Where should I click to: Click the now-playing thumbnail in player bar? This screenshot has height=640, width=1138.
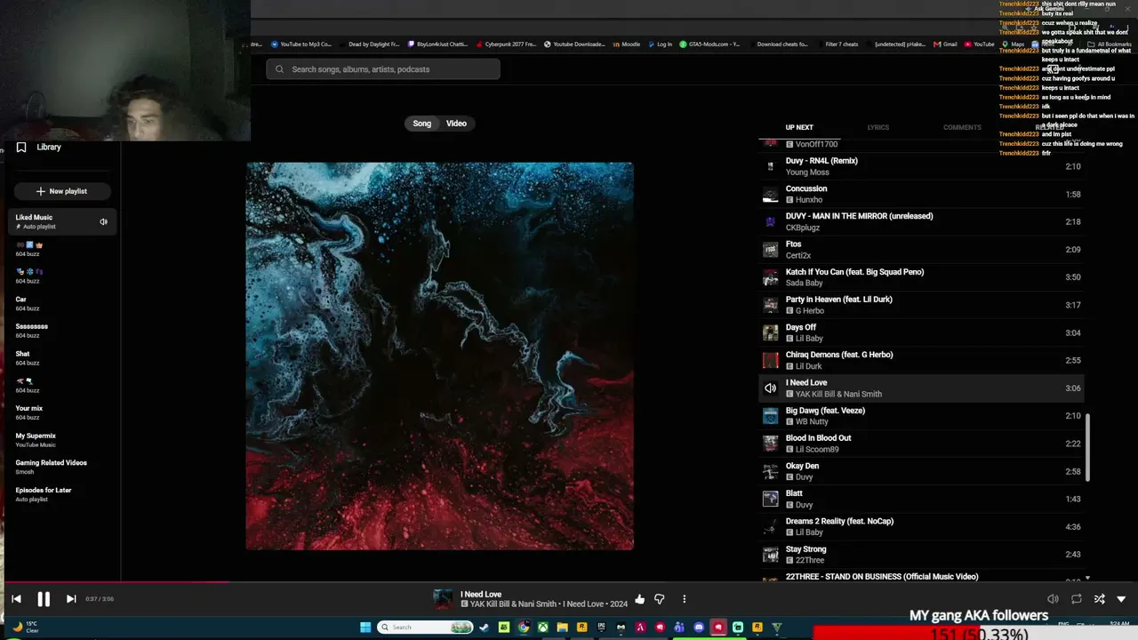(x=443, y=599)
